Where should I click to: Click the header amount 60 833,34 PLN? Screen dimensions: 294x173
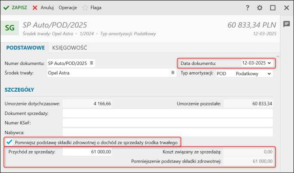252,25
